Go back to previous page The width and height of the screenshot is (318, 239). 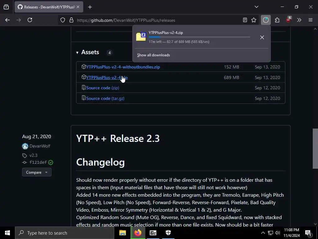tap(7, 20)
